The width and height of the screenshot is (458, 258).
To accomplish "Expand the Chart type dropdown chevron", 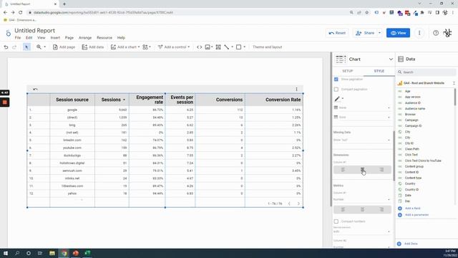I will coord(391,59).
